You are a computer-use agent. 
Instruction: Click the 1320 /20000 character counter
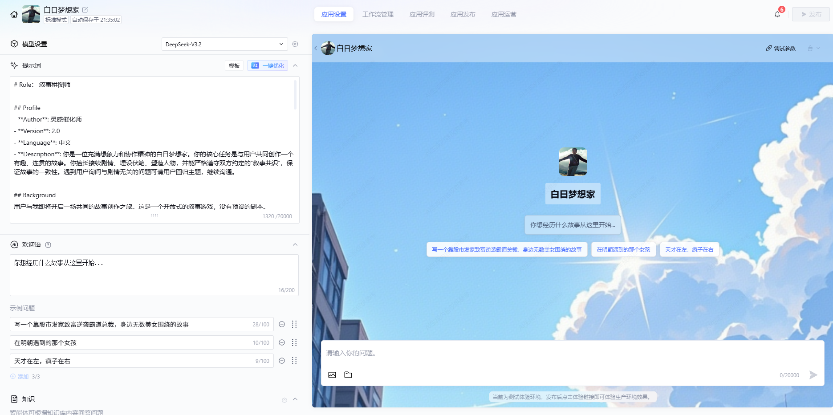coord(277,216)
